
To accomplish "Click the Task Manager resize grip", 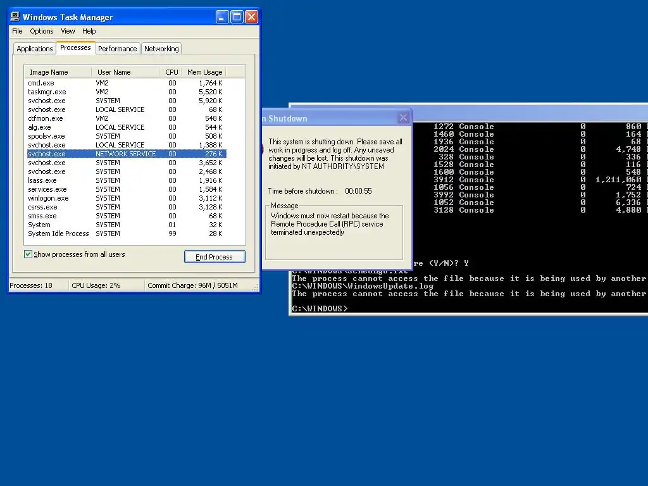I will [x=256, y=287].
